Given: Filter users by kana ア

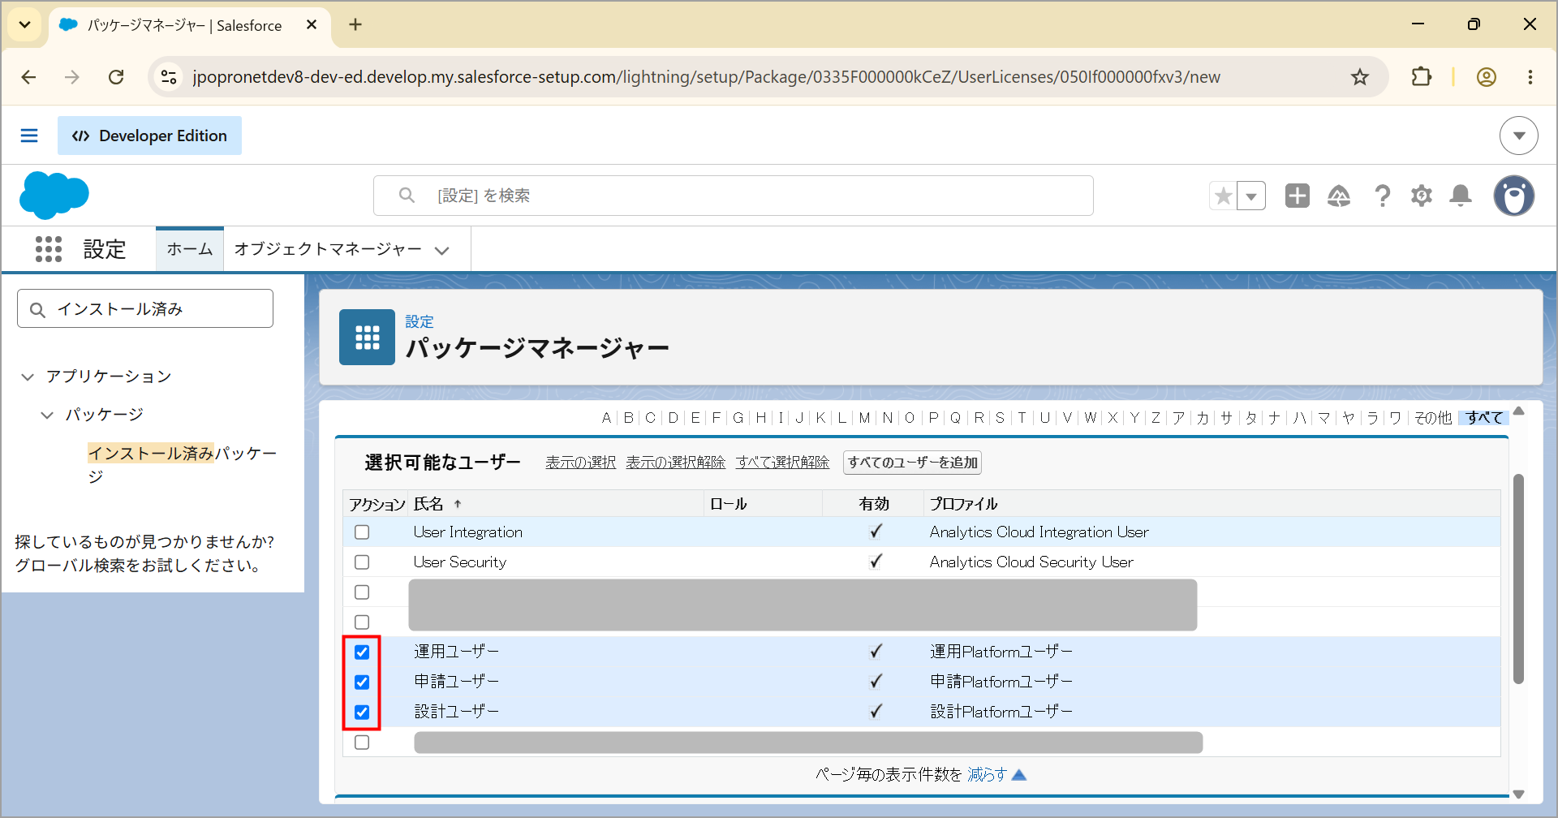Looking at the screenshot, I should [1178, 418].
